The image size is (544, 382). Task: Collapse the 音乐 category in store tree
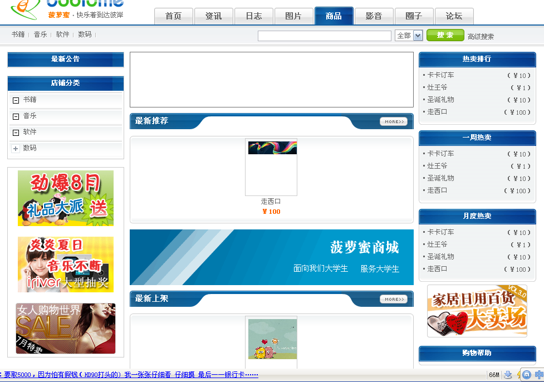tap(16, 116)
